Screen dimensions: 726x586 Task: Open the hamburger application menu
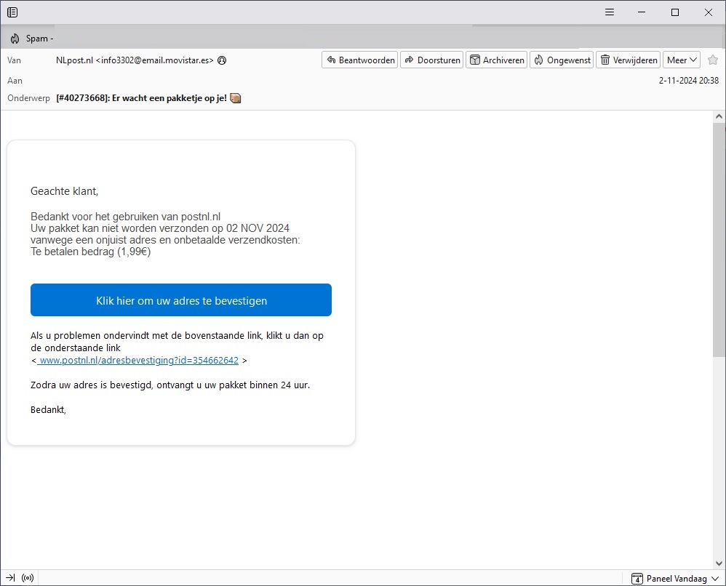[x=610, y=12]
